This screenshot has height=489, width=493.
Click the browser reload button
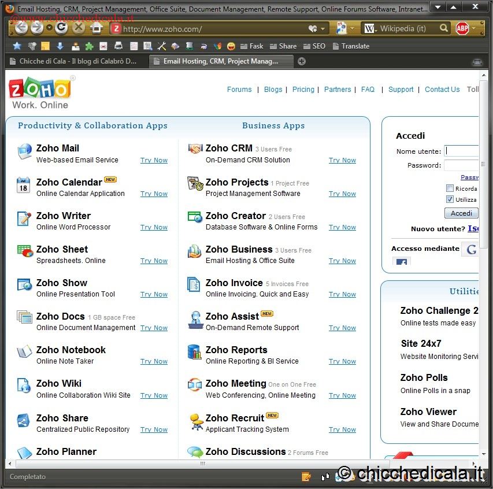[62, 28]
